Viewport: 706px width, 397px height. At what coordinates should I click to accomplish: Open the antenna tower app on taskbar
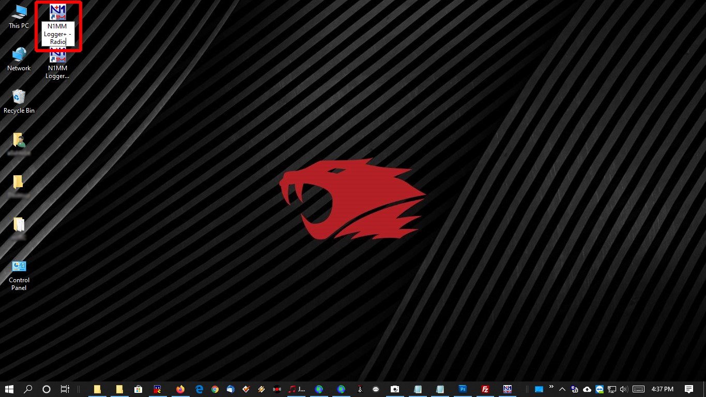point(361,389)
